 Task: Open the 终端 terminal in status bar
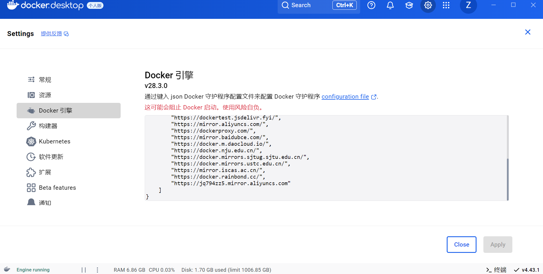click(x=496, y=270)
